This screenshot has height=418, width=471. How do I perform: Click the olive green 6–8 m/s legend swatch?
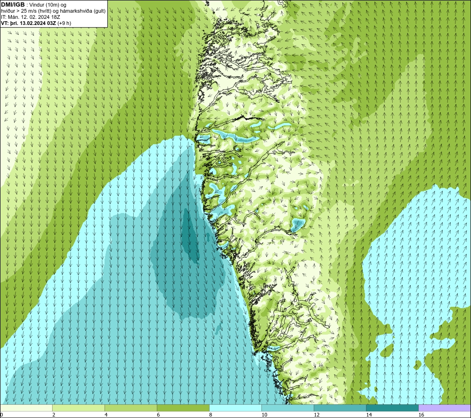[x=183, y=408]
